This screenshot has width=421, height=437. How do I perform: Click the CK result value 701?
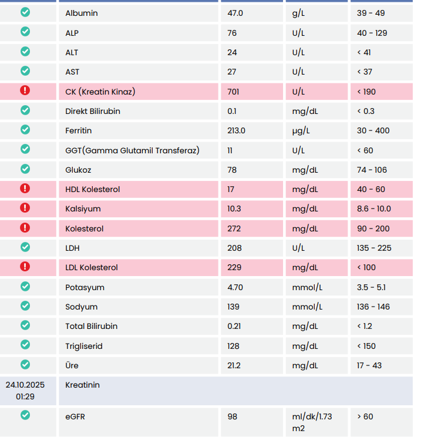click(234, 92)
